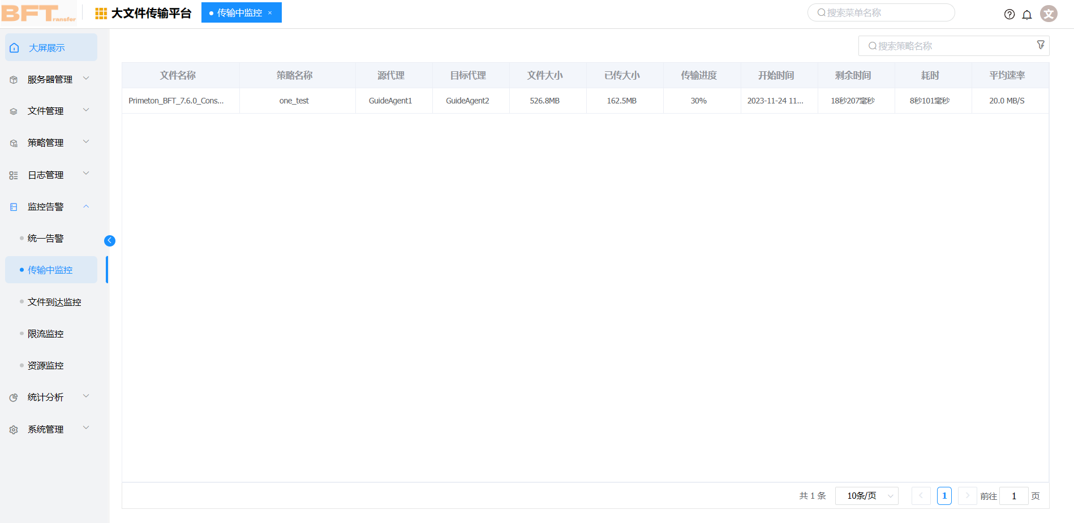This screenshot has height=523, width=1074.
Task: Expand the 服务器管理 menu chevron
Action: coord(86,79)
